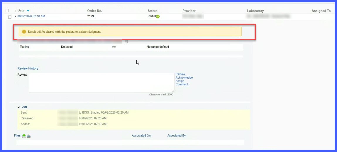This screenshot has height=152, width=337.
Task: Click the Acknowledge link
Action: tap(184, 77)
